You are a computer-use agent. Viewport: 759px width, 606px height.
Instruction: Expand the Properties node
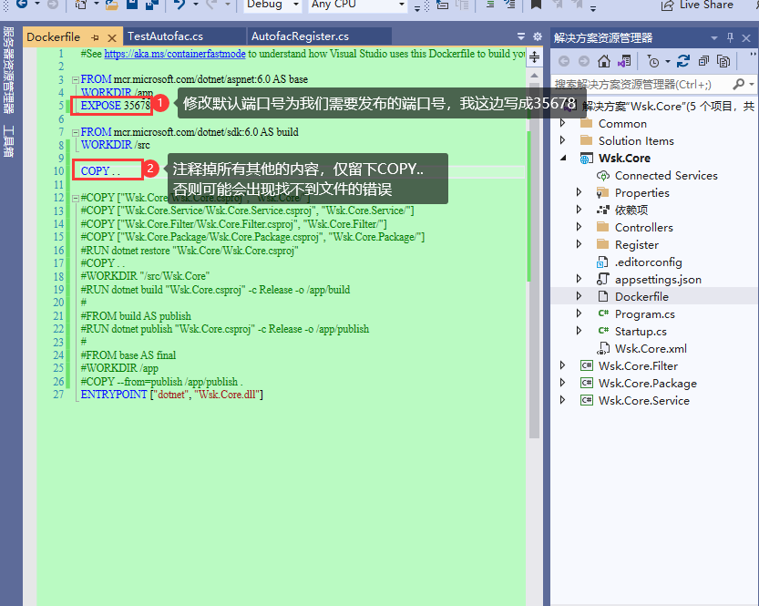pyautogui.click(x=579, y=192)
